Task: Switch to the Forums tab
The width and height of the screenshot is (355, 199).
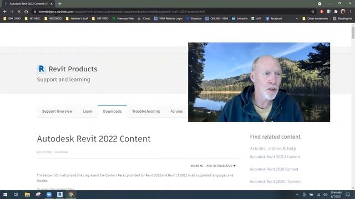Action: click(x=176, y=111)
